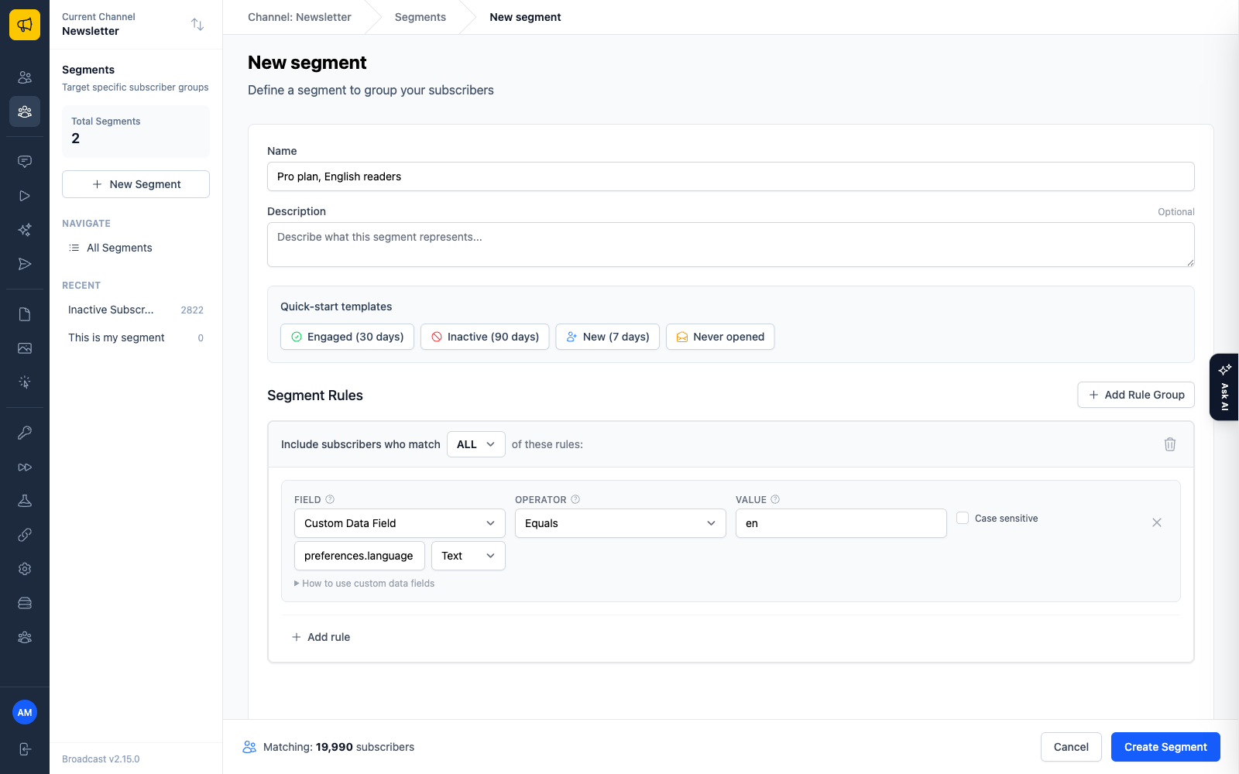This screenshot has height=774, width=1239.
Task: Open the Equals operator dropdown
Action: 620,523
